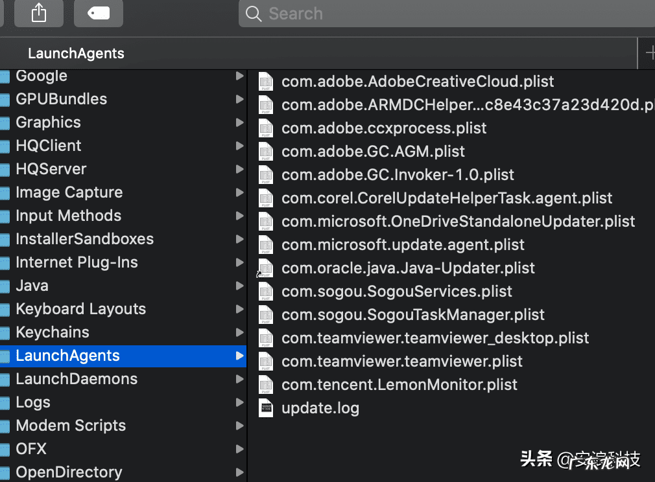Select com.teamviewer.teamviewer_desktop.plist file
Viewport: 655px width, 482px height.
[435, 338]
